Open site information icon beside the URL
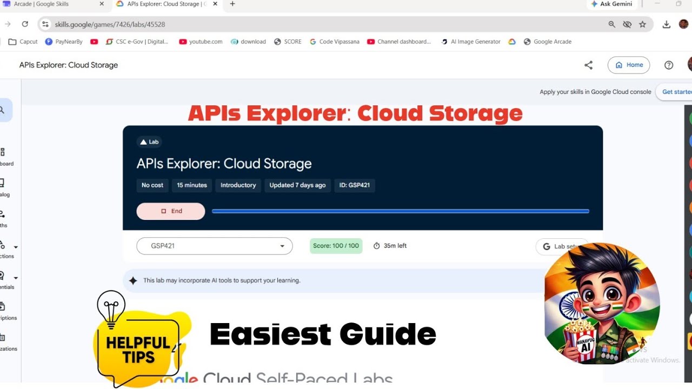This screenshot has height=389, width=692. point(45,24)
